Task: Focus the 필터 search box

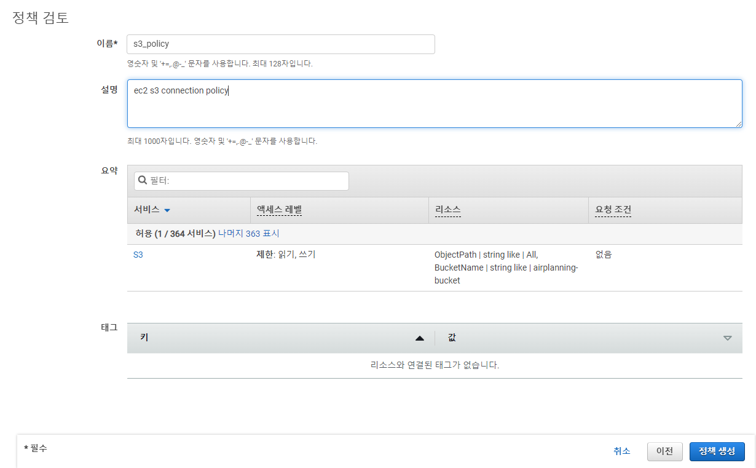Action: click(242, 181)
